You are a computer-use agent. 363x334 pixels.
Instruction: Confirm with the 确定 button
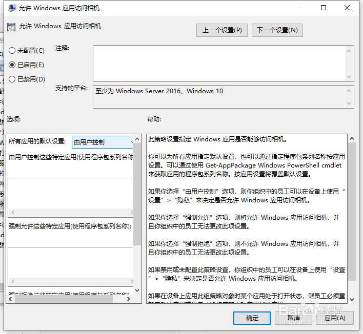(252, 318)
